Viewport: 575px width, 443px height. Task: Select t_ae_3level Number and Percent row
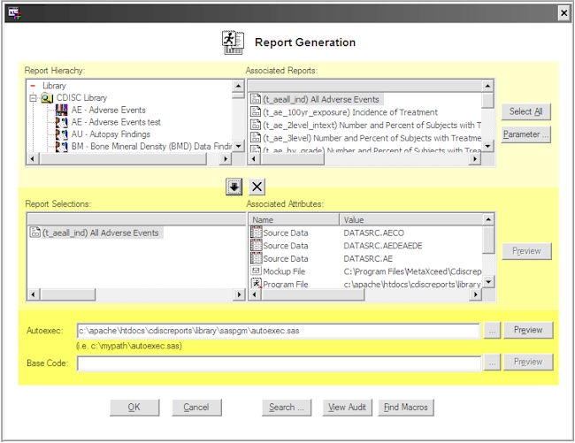372,138
